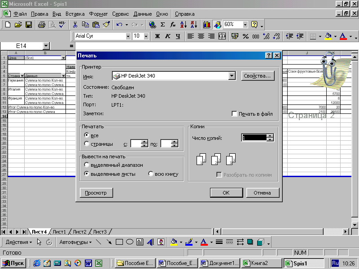Confirm printing with OK button
Viewport: 359px width, 269px height.
(226, 193)
